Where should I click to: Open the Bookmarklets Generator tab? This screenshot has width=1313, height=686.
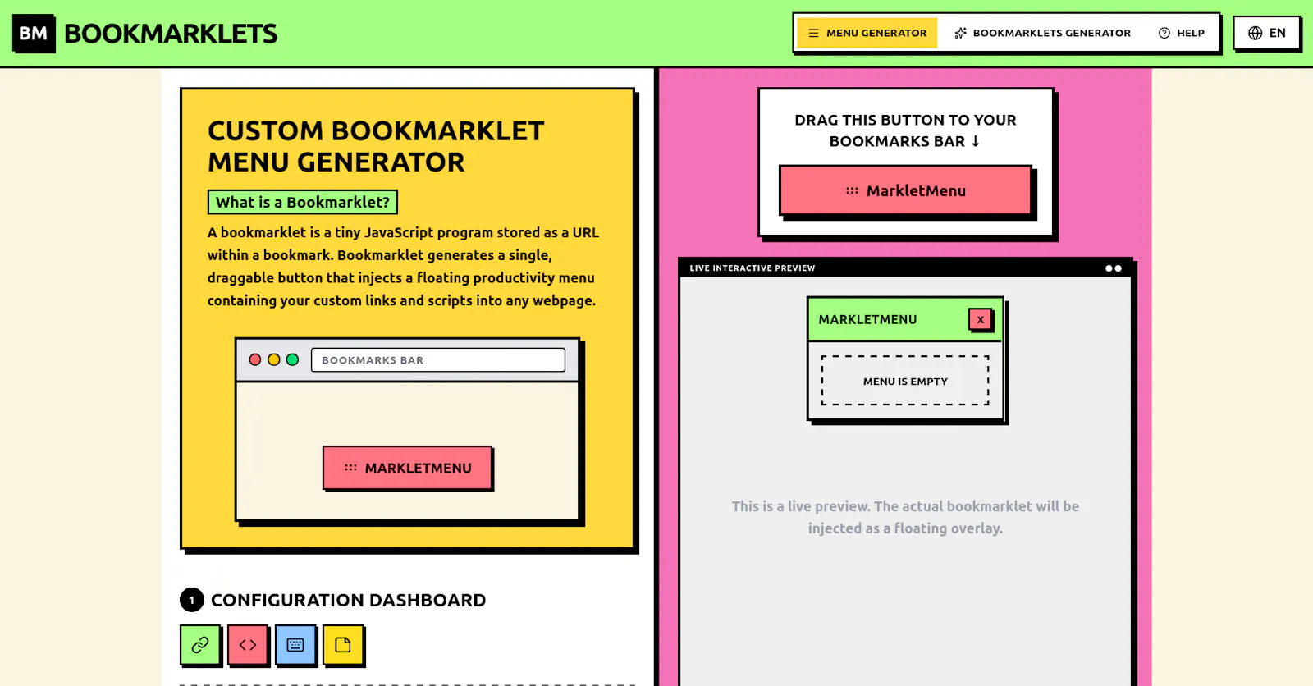(1042, 33)
